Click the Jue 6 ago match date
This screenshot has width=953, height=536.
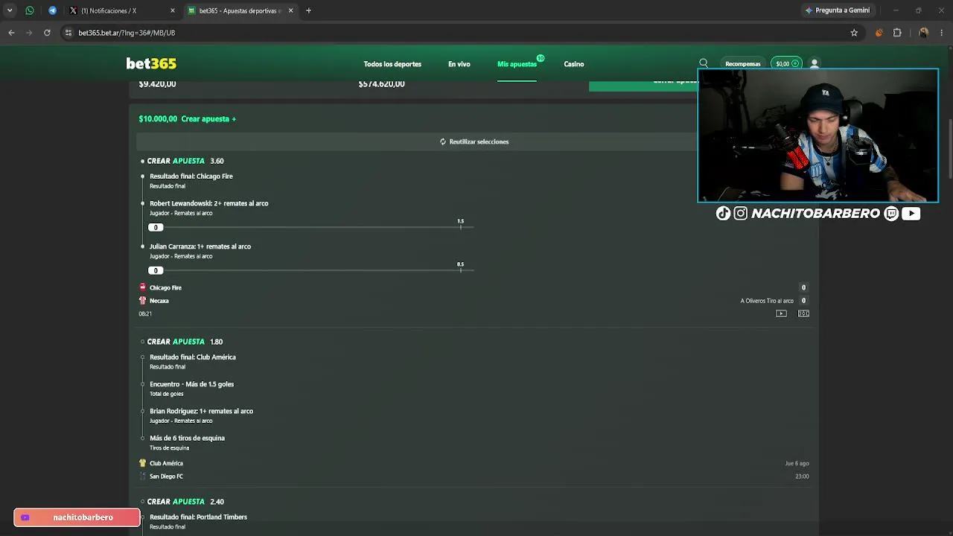797,463
